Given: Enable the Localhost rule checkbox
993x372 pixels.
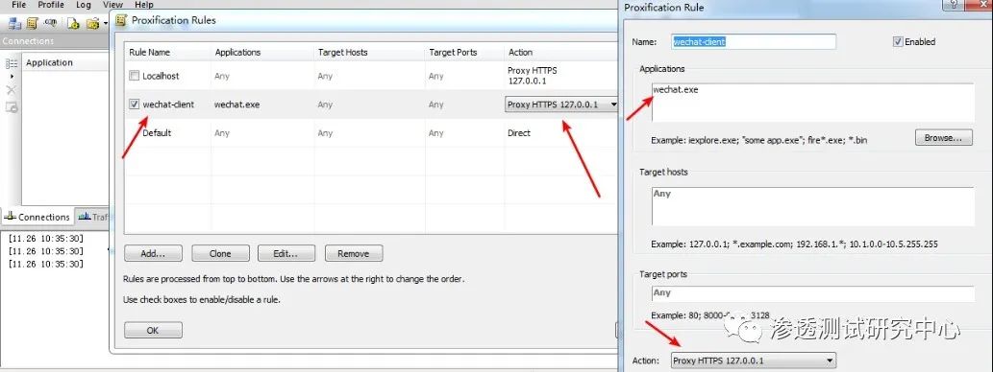Looking at the screenshot, I should point(135,76).
